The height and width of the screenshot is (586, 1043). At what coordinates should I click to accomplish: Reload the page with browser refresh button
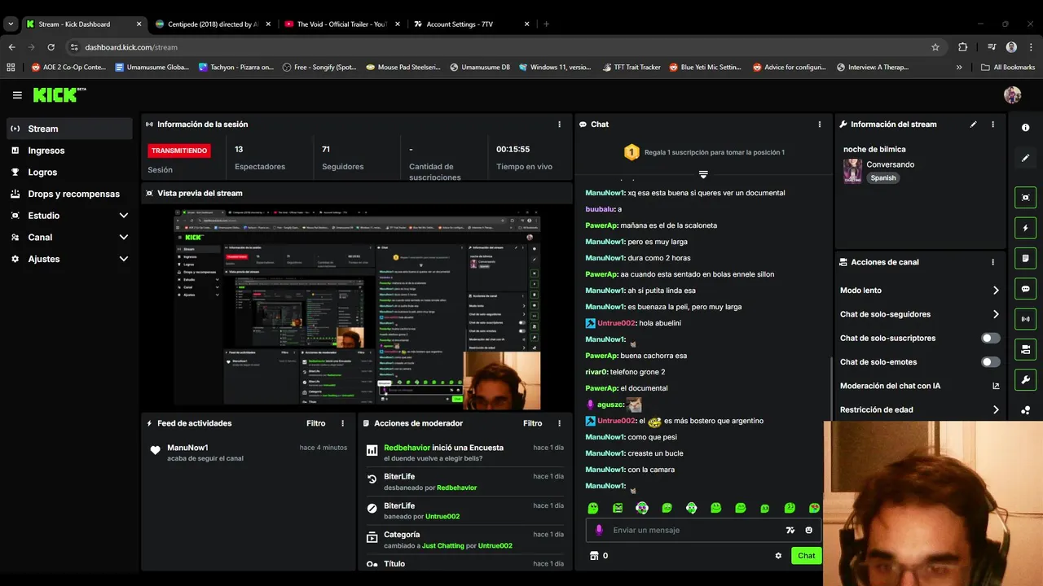click(x=51, y=47)
